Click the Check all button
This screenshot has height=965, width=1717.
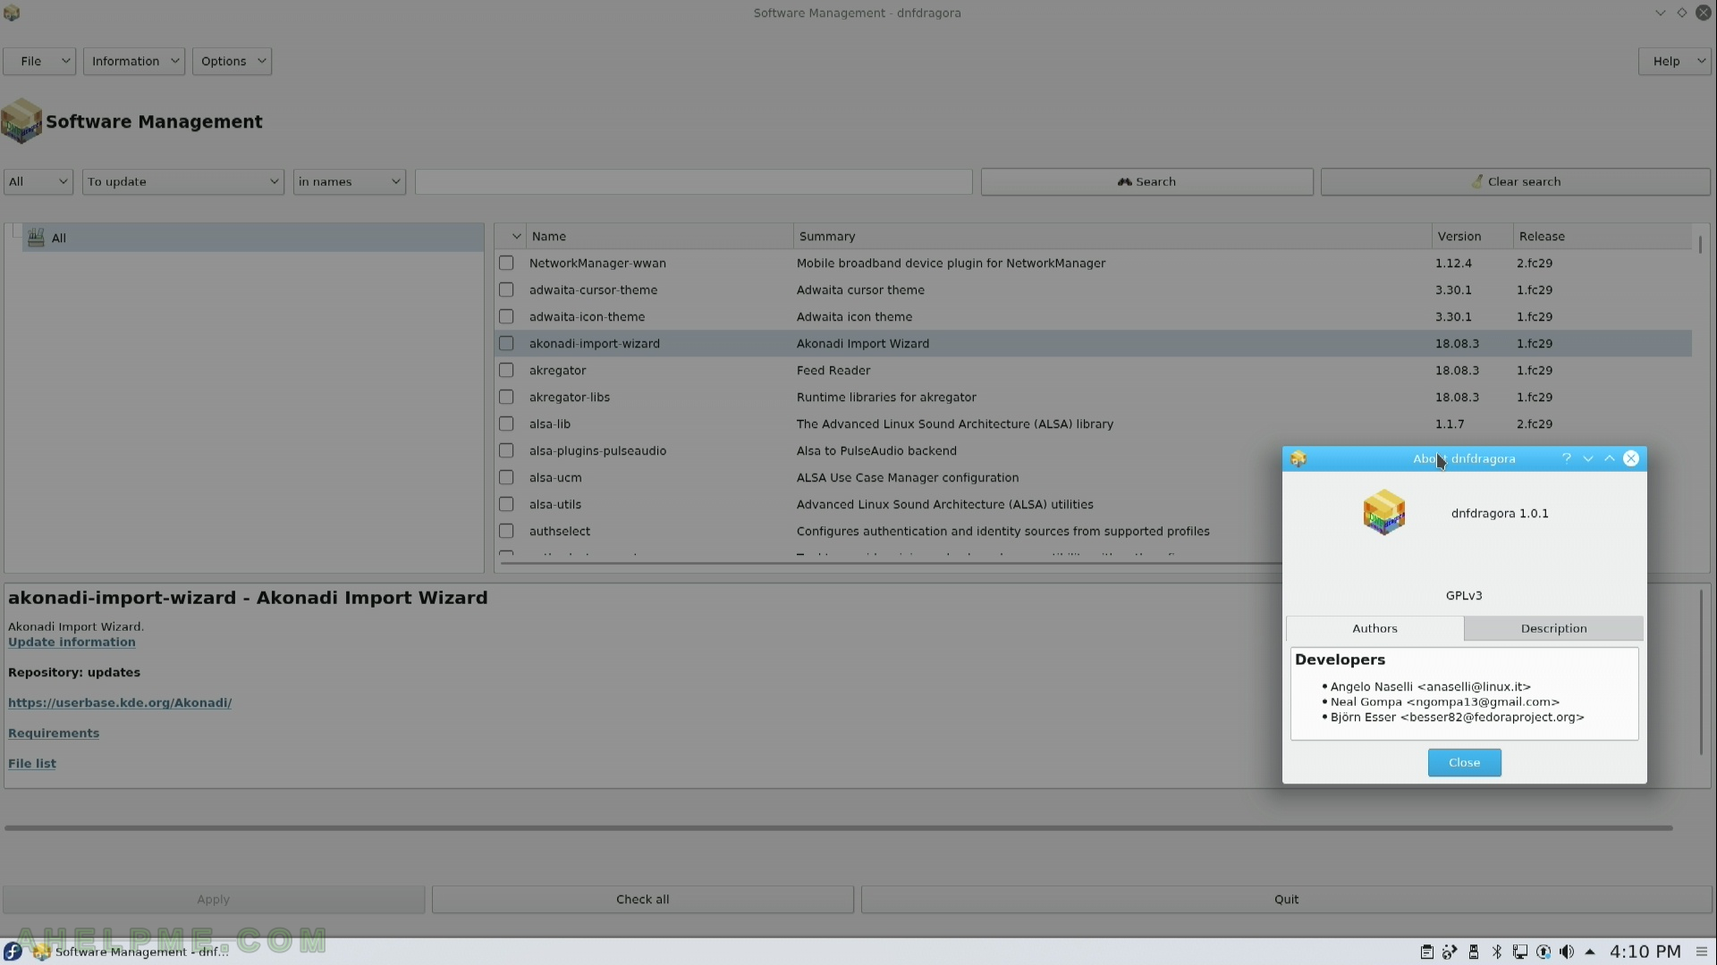point(642,899)
